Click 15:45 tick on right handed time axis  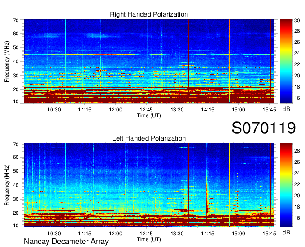pos(269,110)
